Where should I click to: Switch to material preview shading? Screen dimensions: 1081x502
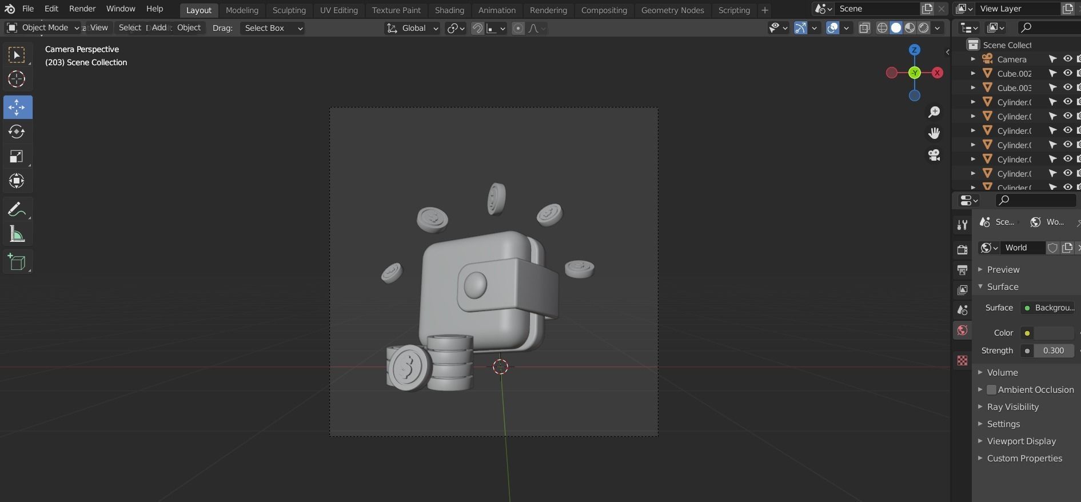[910, 28]
